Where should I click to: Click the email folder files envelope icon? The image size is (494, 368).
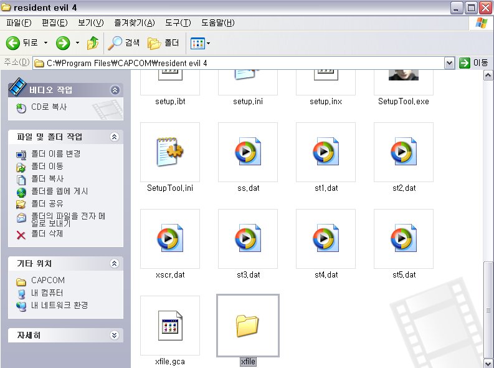(x=21, y=218)
